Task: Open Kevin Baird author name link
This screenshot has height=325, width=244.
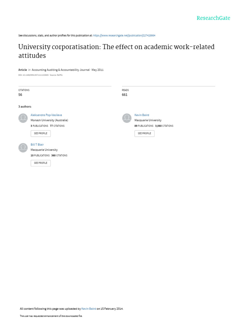Action: [142, 115]
